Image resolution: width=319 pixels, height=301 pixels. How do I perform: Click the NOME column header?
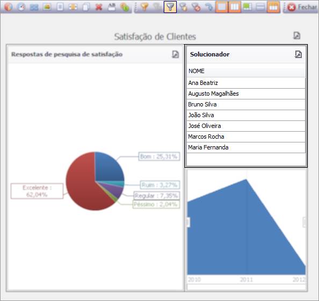click(246, 71)
